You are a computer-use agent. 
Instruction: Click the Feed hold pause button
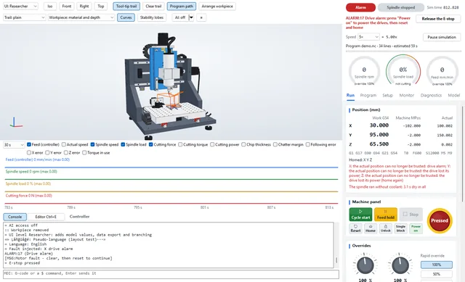[386, 215]
